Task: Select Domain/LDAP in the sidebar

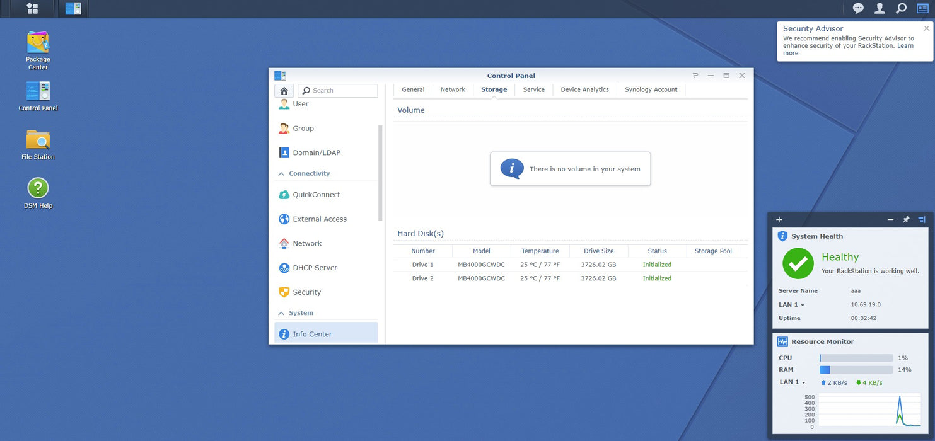Action: point(326,152)
